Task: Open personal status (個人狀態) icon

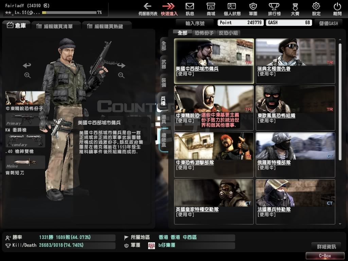Action: pyautogui.click(x=232, y=6)
